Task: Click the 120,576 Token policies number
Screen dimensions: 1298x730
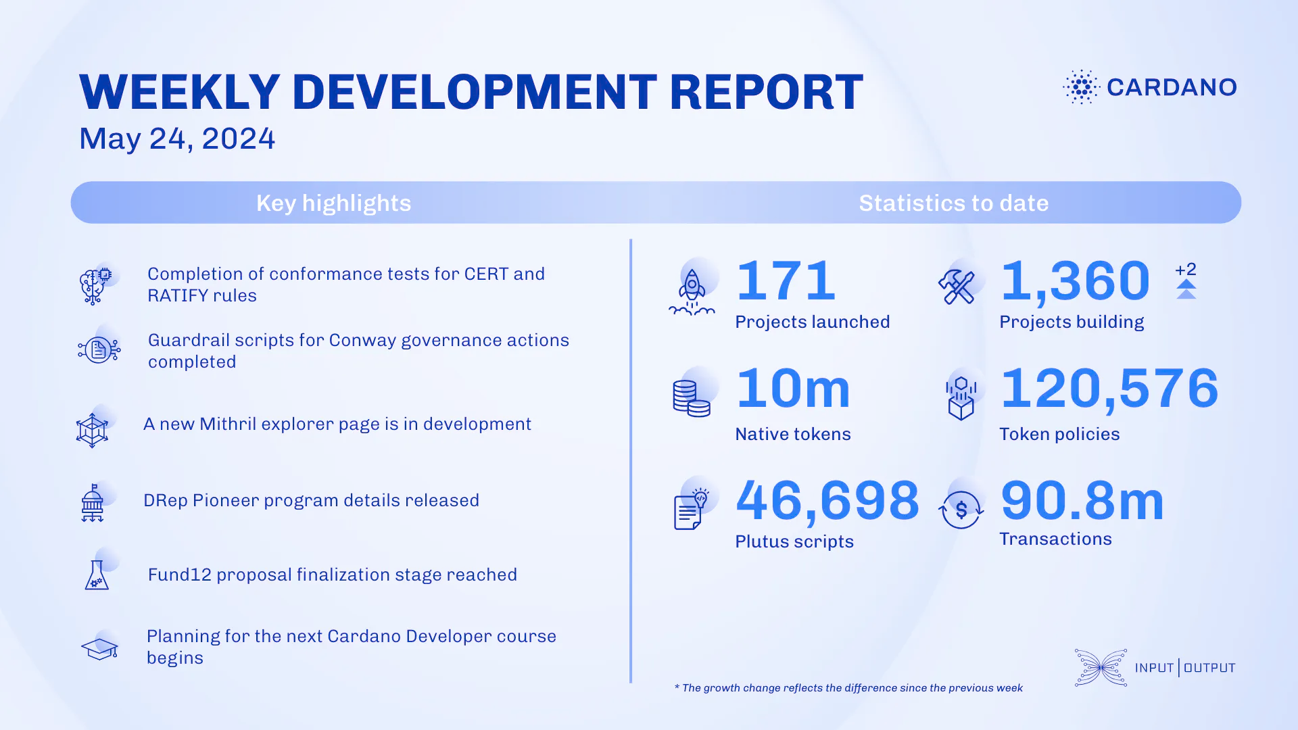Action: point(1109,389)
